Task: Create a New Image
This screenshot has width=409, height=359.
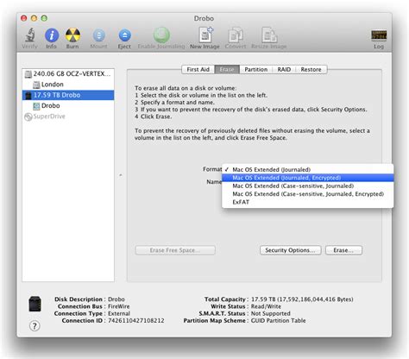Action: click(205, 35)
